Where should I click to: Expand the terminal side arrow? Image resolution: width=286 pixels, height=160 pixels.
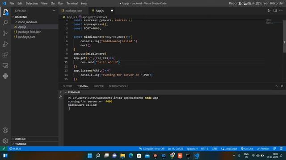(61, 92)
